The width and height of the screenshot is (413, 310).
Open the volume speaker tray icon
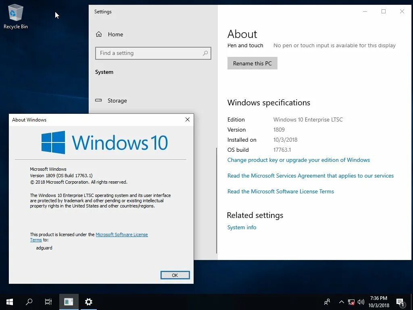click(361, 302)
